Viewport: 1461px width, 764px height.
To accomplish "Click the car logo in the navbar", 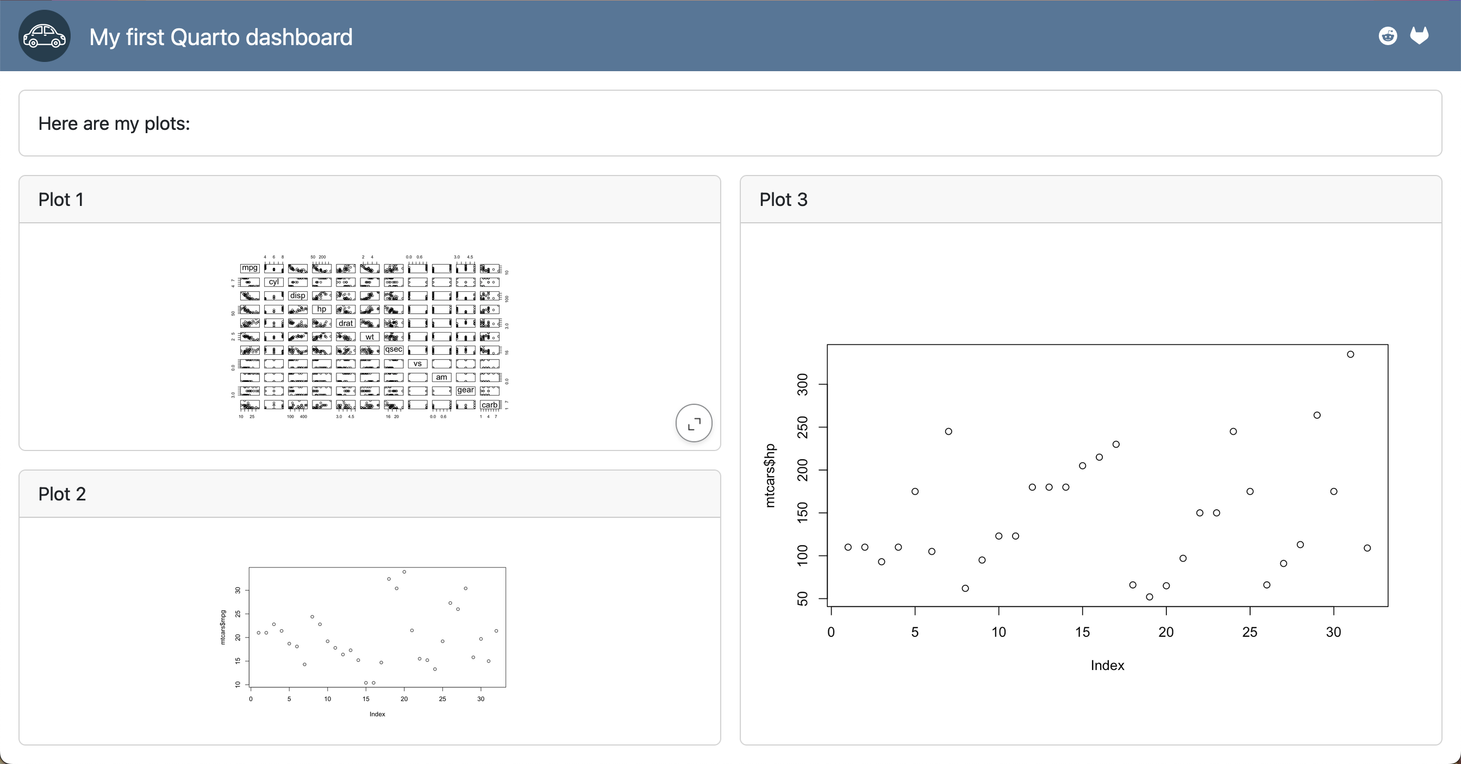I will [x=44, y=36].
